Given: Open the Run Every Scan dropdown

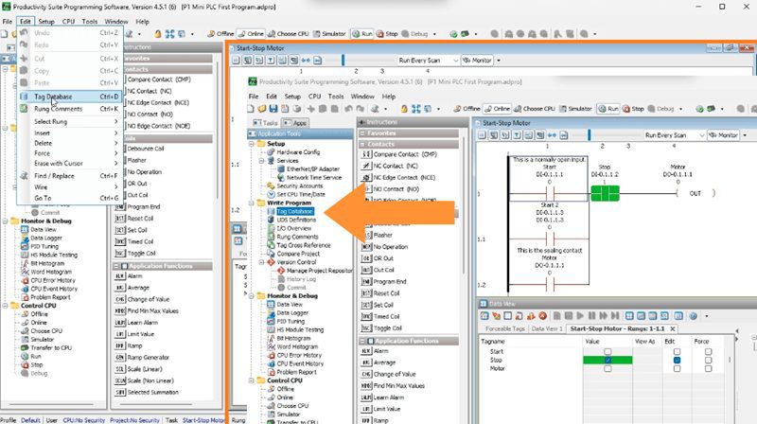Looking at the screenshot, I should pyautogui.click(x=675, y=135).
